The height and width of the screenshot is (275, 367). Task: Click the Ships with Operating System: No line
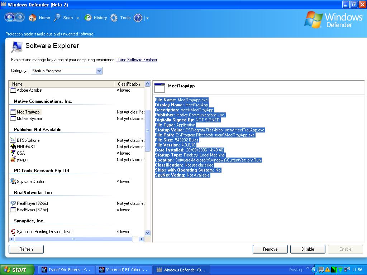point(188,170)
